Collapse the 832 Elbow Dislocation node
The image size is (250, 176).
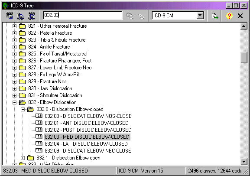coord(14,102)
